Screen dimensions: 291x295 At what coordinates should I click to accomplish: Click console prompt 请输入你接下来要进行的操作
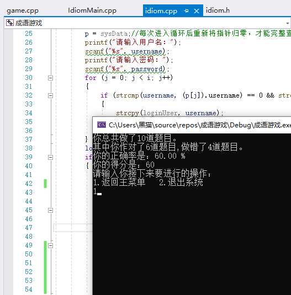tap(152, 174)
